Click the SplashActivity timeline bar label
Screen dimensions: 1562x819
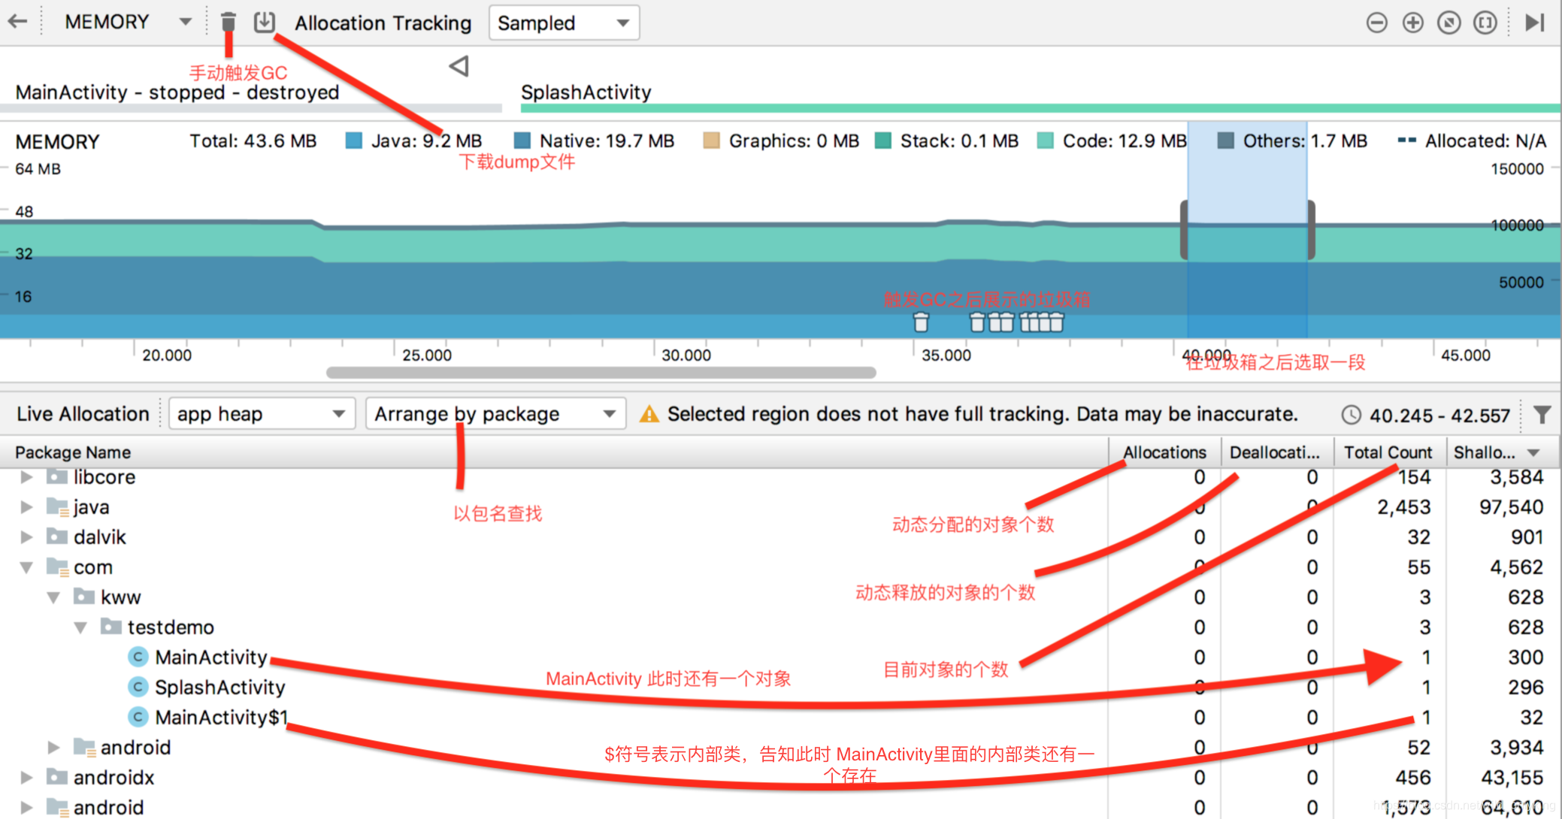586,92
